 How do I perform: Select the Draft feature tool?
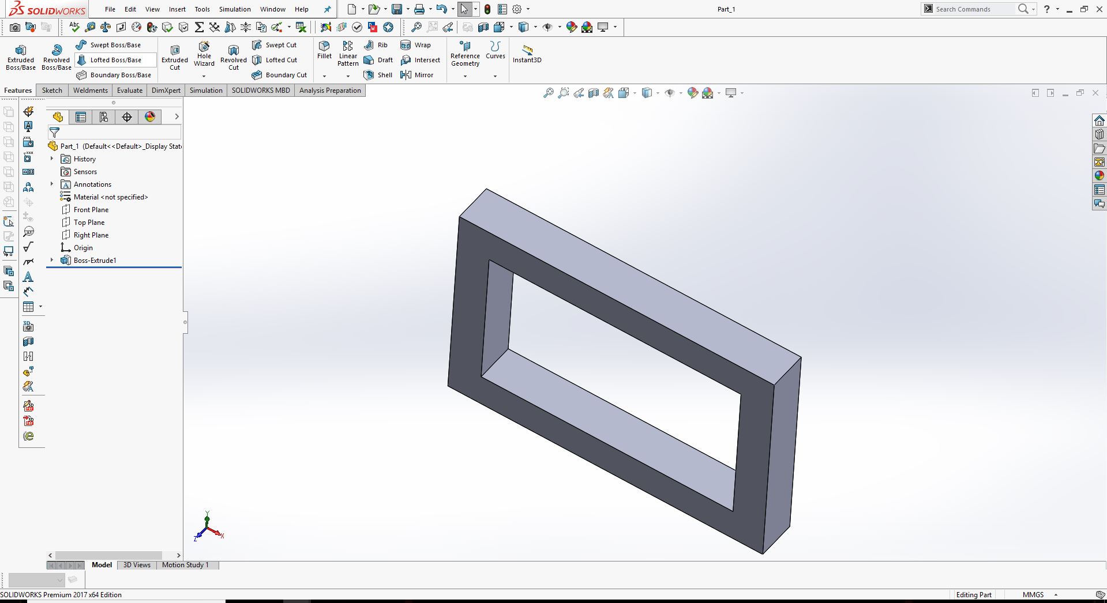coord(380,60)
